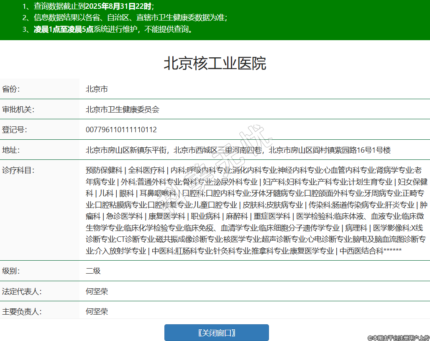This screenshot has width=430, height=341.
Task: Select the 登记号 field label
Action: (x=15, y=130)
